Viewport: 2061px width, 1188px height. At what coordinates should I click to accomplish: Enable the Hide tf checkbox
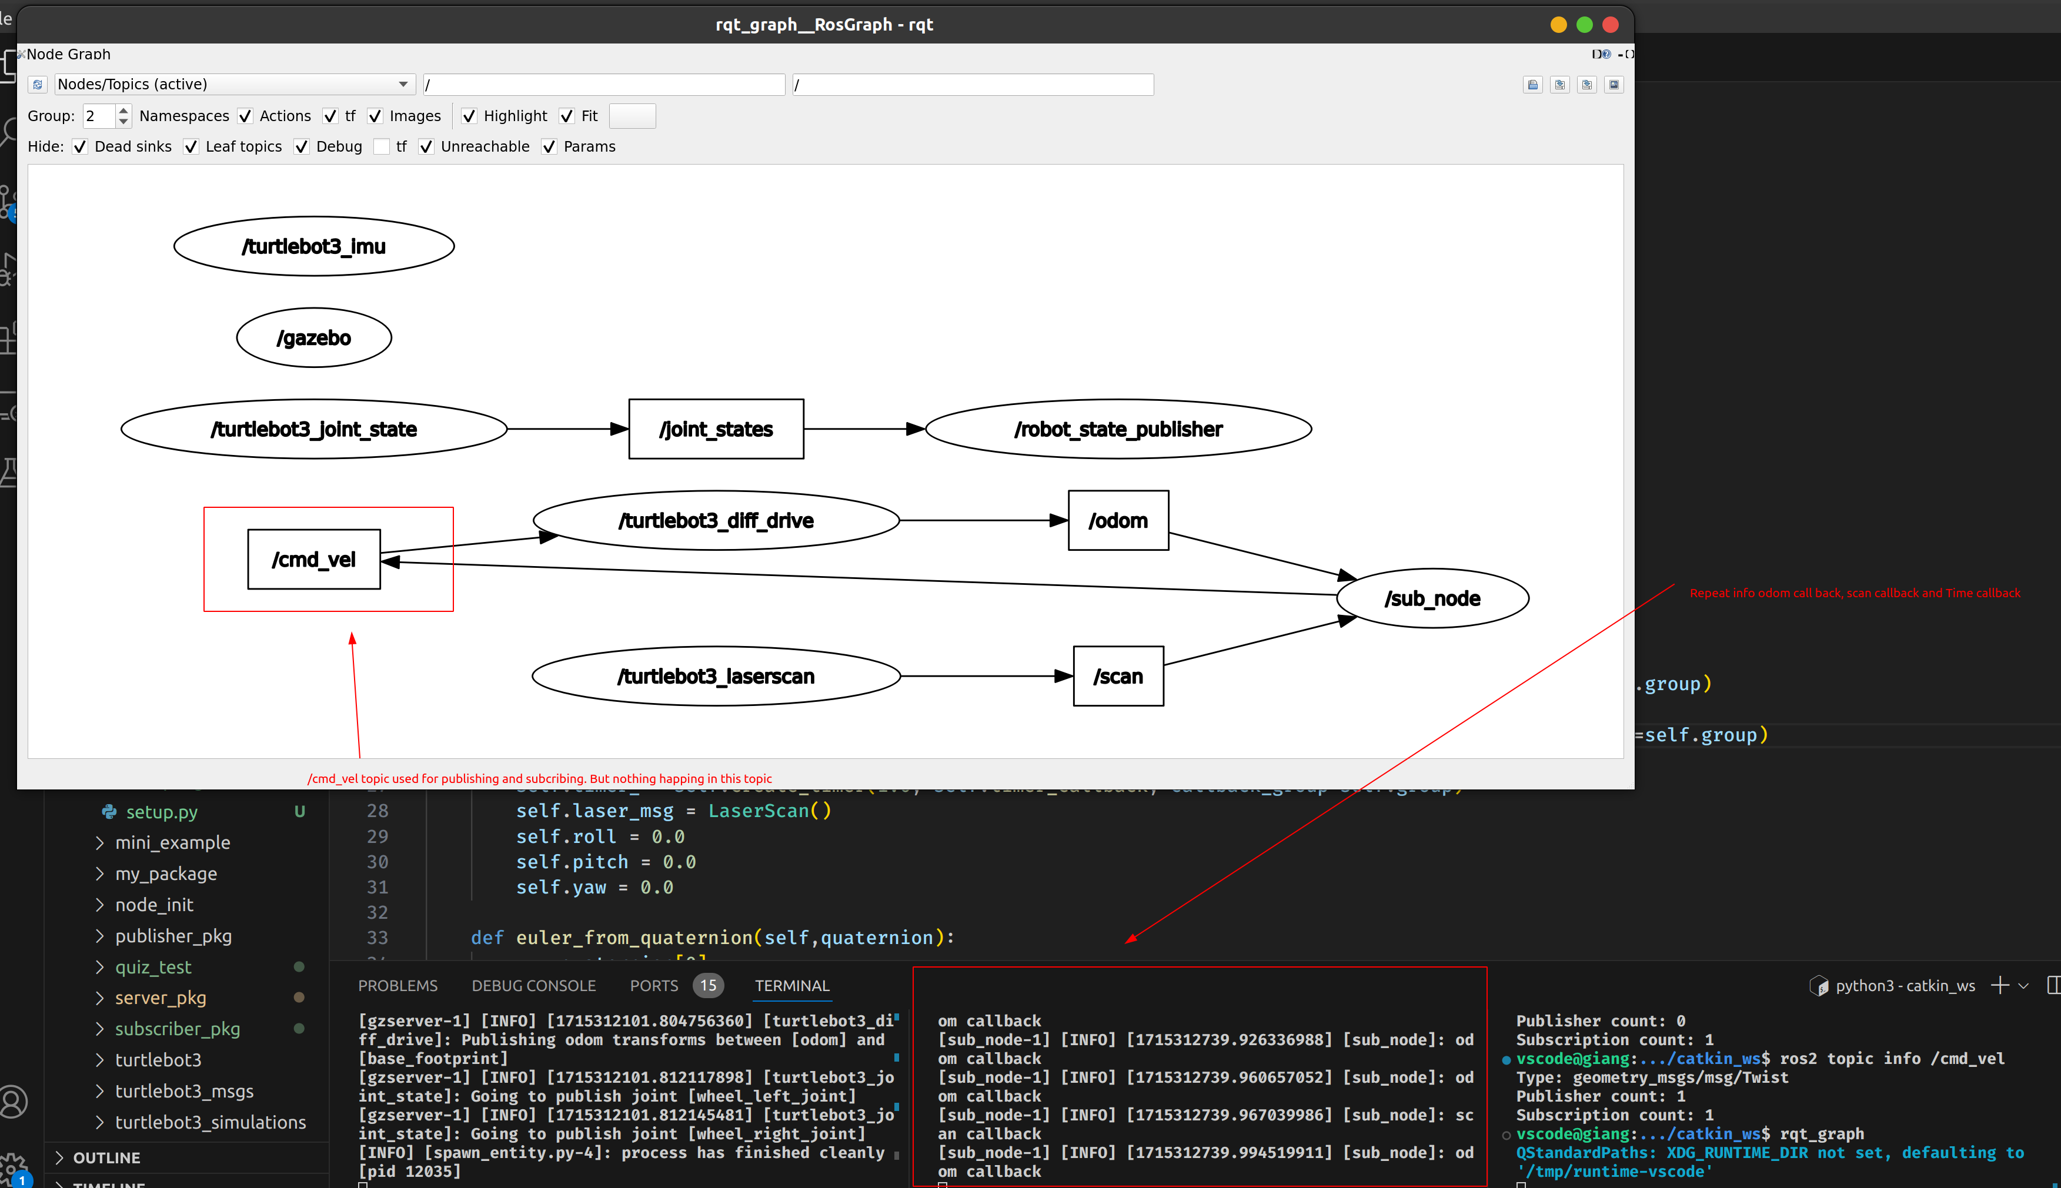[x=381, y=147]
